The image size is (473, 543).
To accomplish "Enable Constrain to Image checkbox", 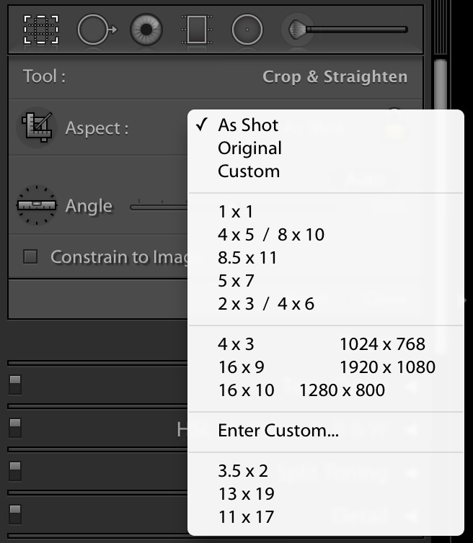I will click(30, 256).
